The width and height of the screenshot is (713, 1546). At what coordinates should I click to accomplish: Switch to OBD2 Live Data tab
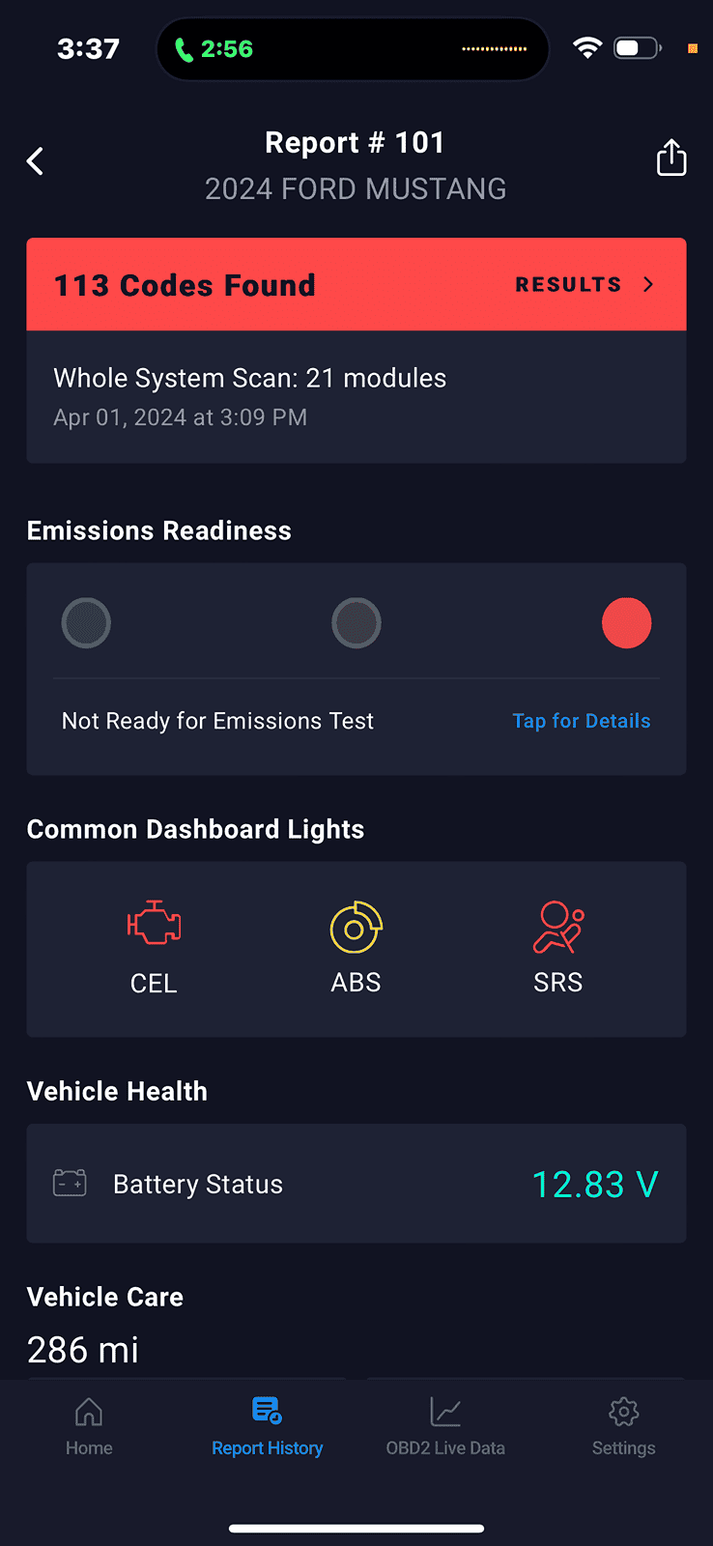point(445,1426)
